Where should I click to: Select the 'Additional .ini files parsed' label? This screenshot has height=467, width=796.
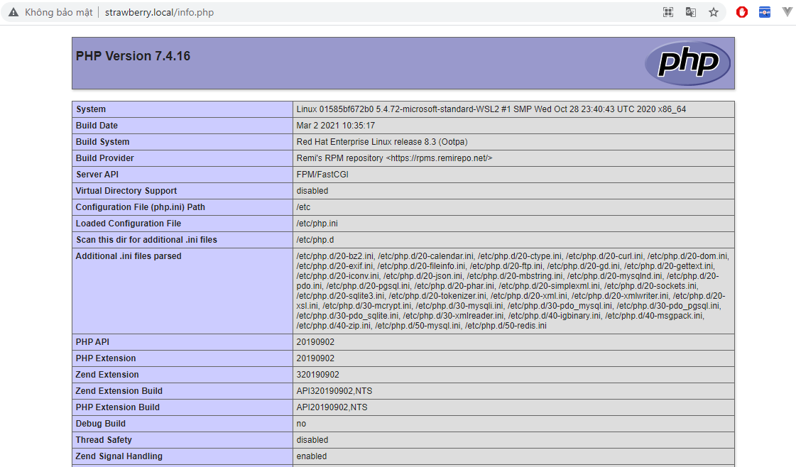[129, 256]
